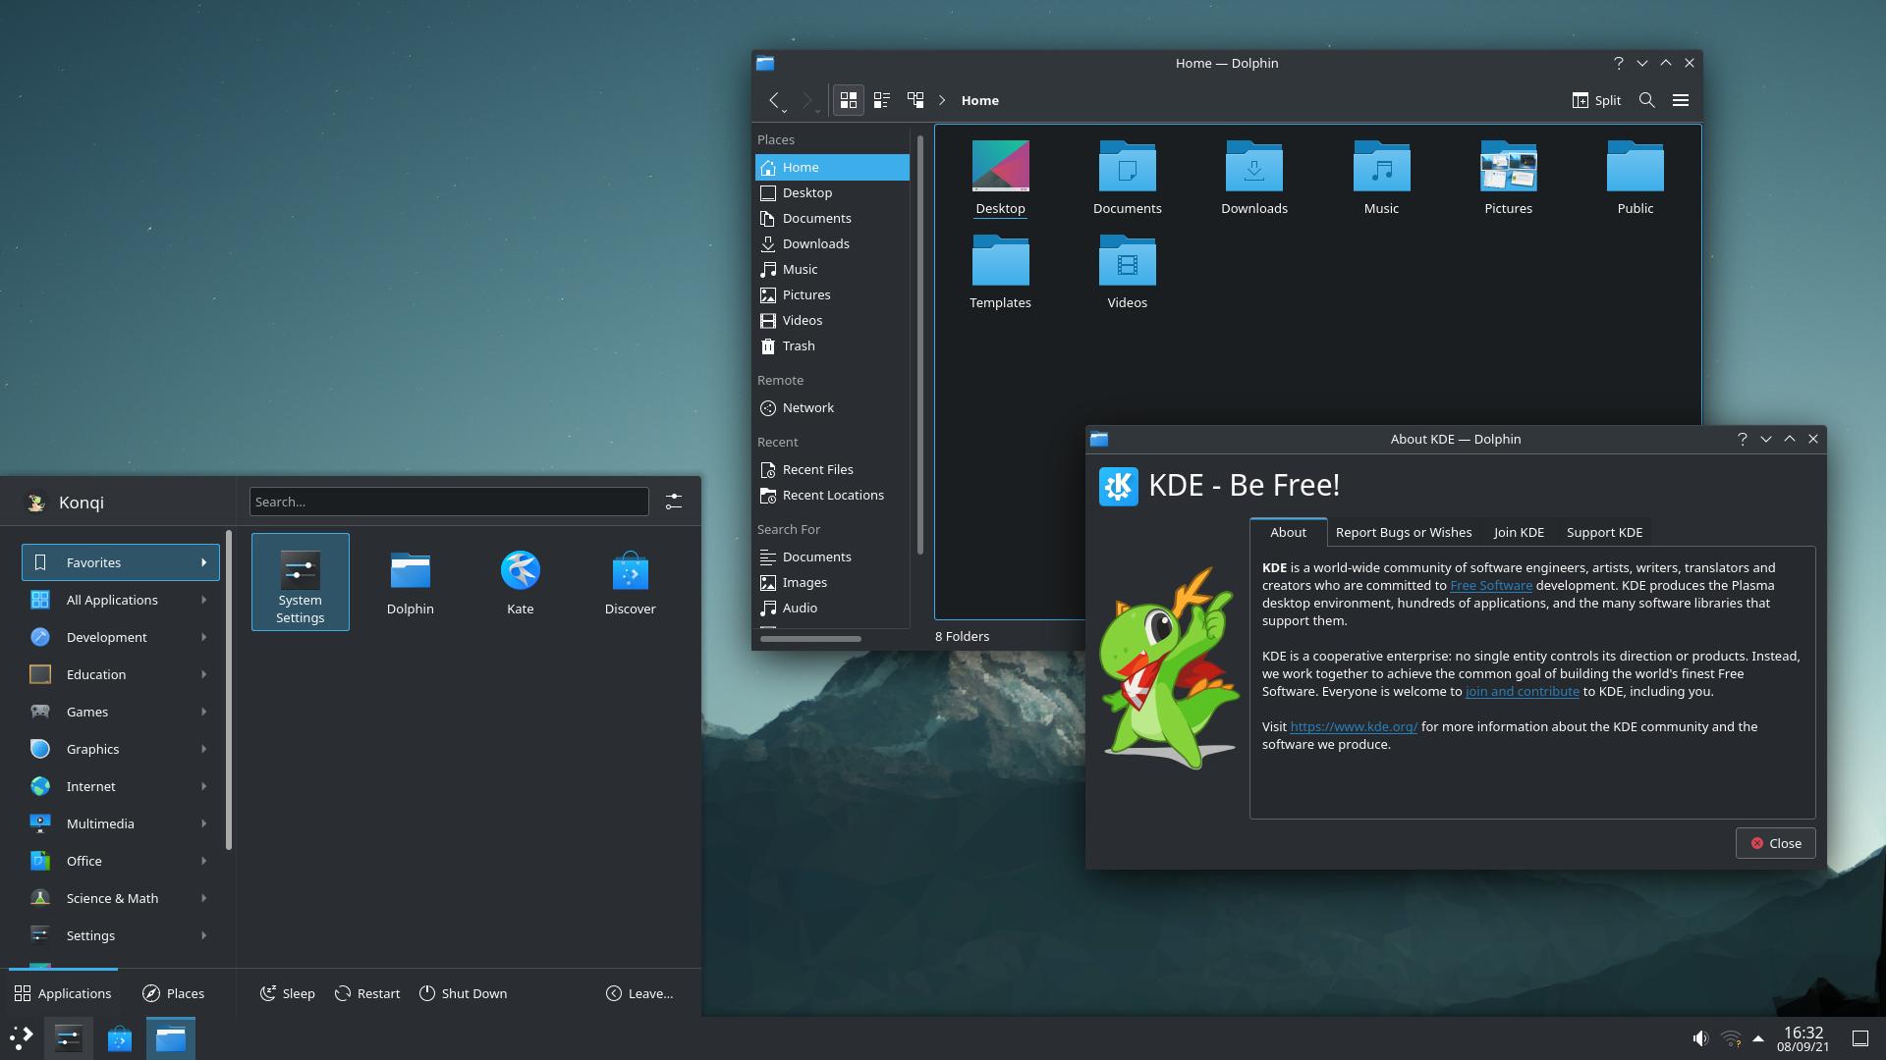The width and height of the screenshot is (1886, 1060).
Task: Switch to the Support KDE tab
Action: pos(1604,532)
